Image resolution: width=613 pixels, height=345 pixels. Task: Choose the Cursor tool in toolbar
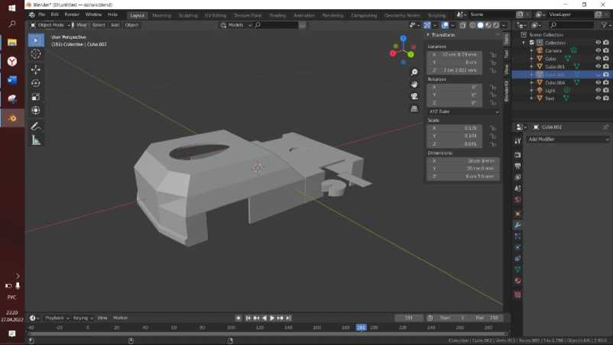(36, 54)
